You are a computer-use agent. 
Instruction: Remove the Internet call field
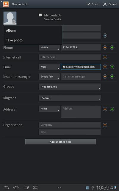105,57
